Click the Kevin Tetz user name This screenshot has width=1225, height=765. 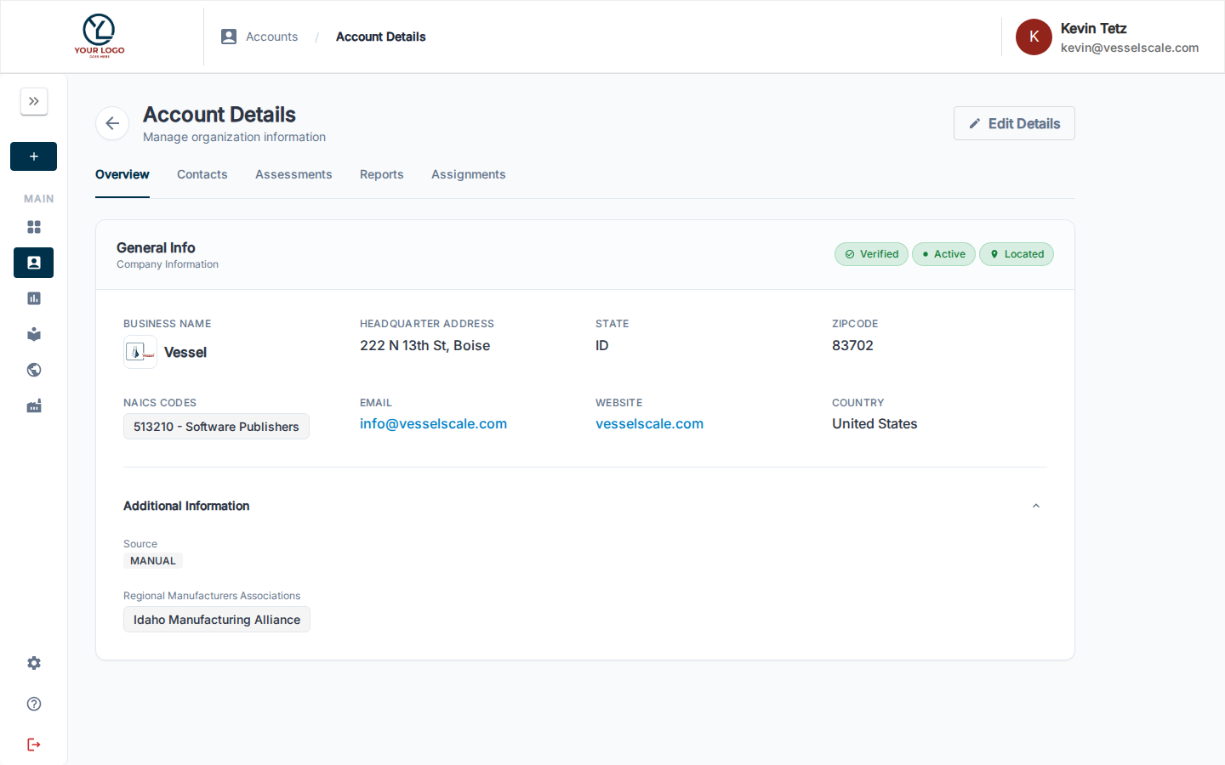1093,29
